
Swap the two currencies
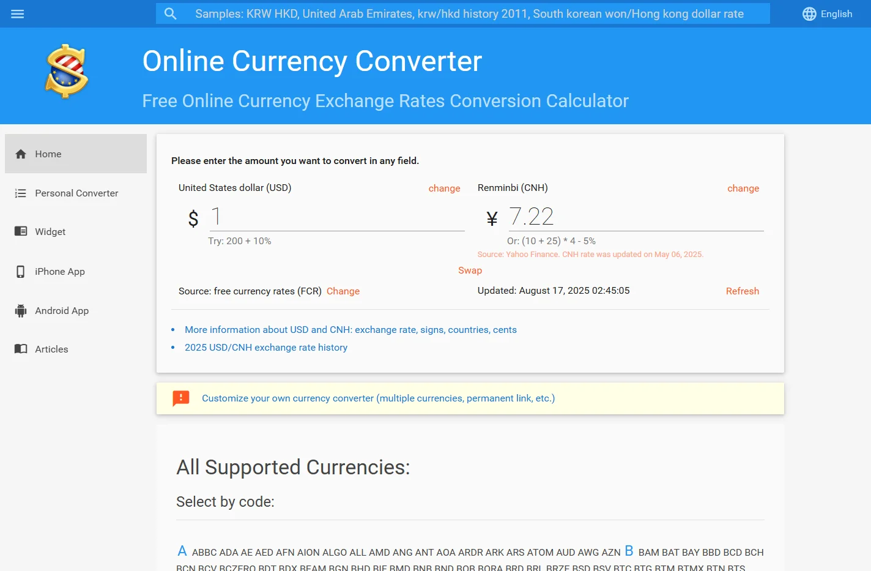click(x=470, y=271)
